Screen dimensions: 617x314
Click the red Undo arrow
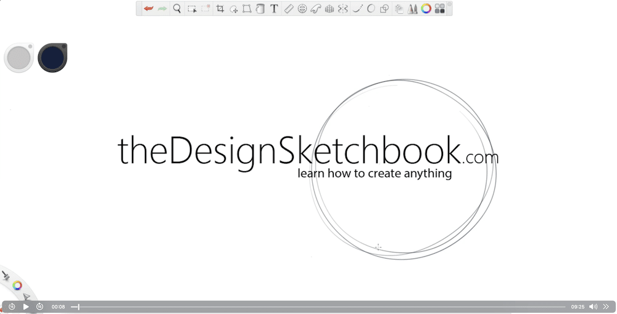click(148, 9)
